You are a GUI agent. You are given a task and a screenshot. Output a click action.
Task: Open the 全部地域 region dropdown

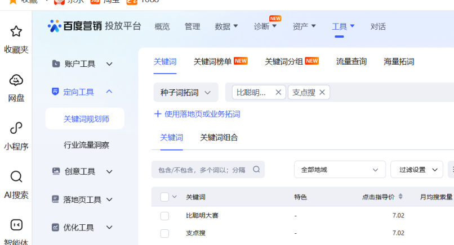pos(340,170)
